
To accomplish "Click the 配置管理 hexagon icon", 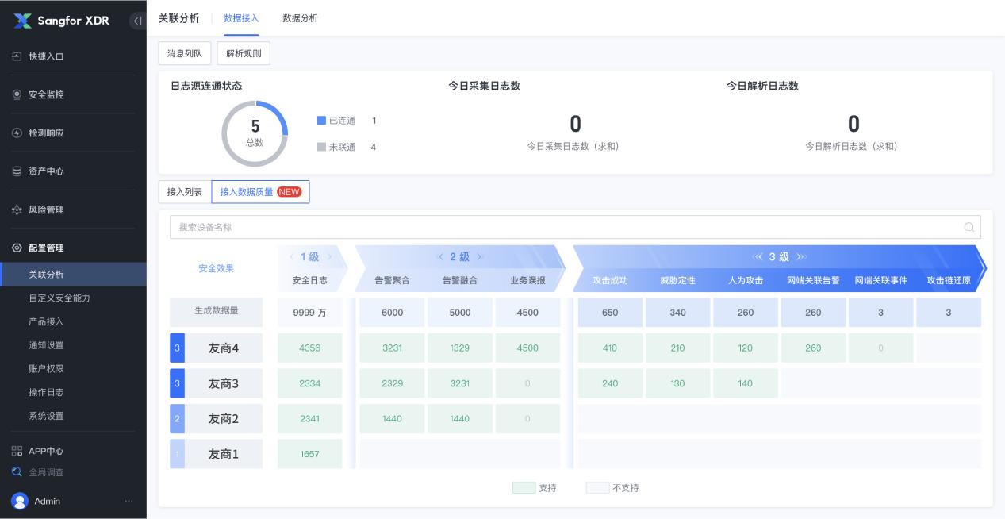I will click(x=17, y=248).
